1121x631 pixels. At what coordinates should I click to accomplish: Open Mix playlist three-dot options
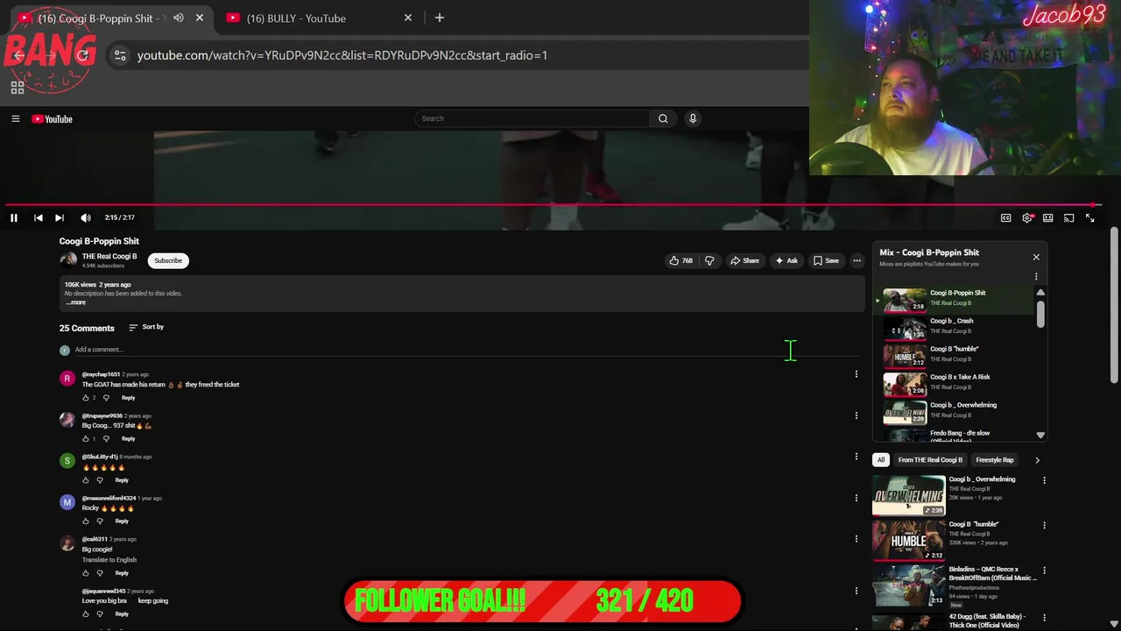click(x=1036, y=277)
